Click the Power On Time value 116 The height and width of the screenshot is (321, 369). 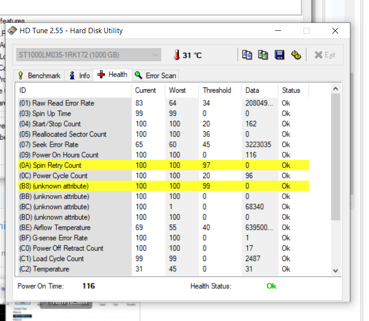[x=88, y=286]
